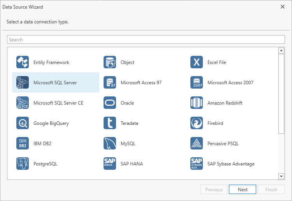
Task: Pick the Microsoft Access 97 icon
Action: pos(110,82)
